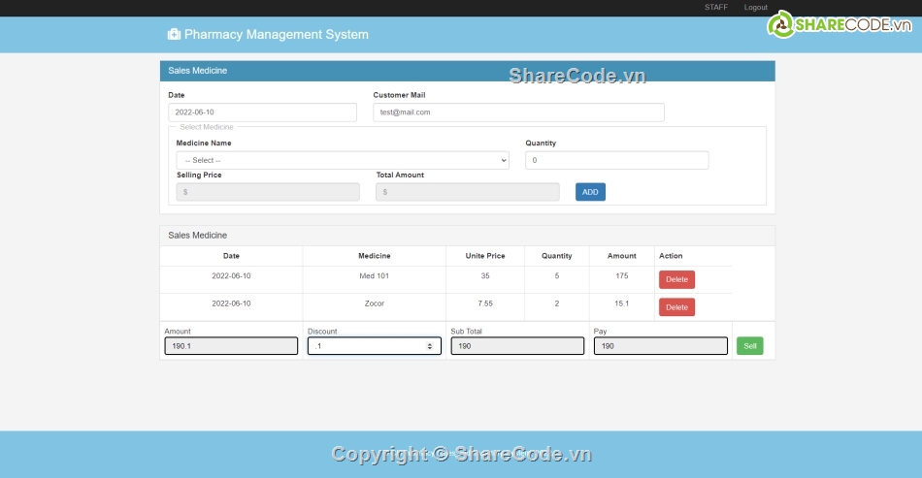Focus the Discount input field
The height and width of the screenshot is (478, 922).
click(x=367, y=346)
